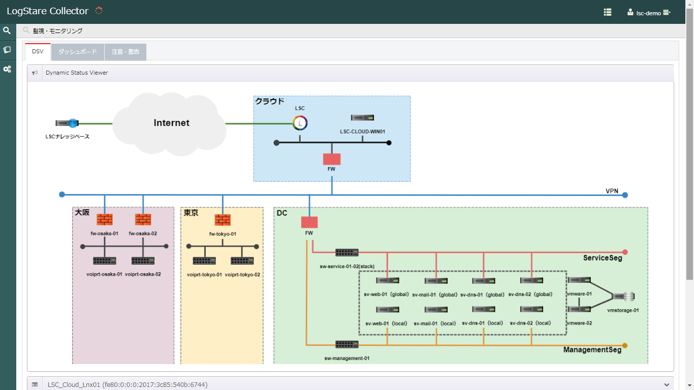
Task: Click the voiprt-osaka-02 switch icon
Action: point(143,261)
